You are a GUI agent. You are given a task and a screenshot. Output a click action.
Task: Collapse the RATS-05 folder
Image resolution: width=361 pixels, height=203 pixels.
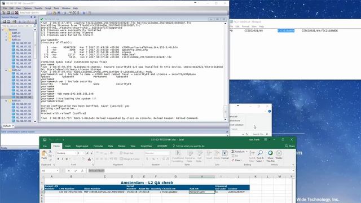(6, 100)
